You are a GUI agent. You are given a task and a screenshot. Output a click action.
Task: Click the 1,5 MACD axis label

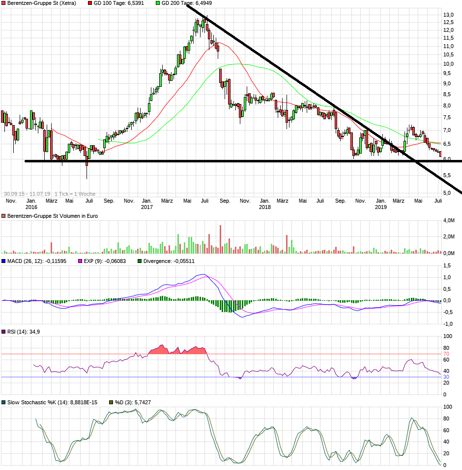447,265
